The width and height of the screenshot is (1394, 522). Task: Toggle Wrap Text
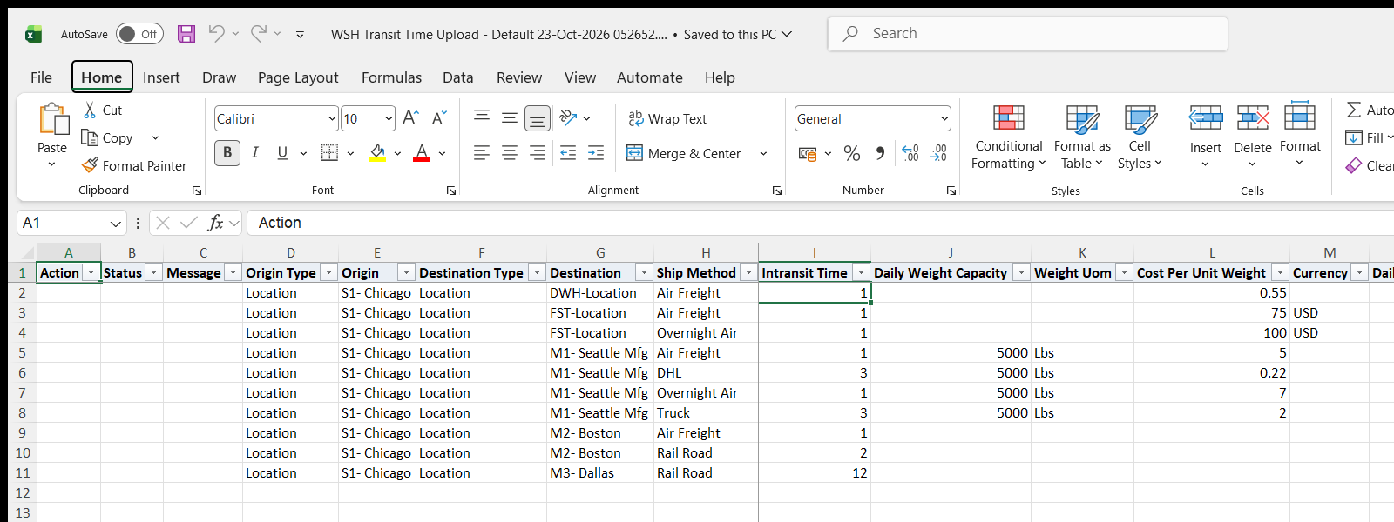667,118
